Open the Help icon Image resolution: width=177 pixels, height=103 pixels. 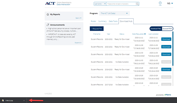(160, 3)
